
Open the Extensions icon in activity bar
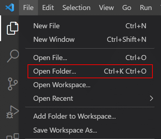[x=13, y=136]
